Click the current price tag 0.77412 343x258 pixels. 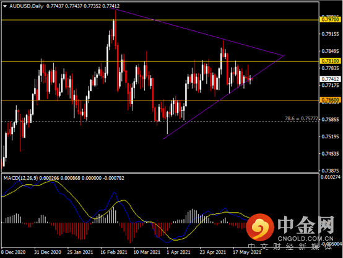(331, 79)
